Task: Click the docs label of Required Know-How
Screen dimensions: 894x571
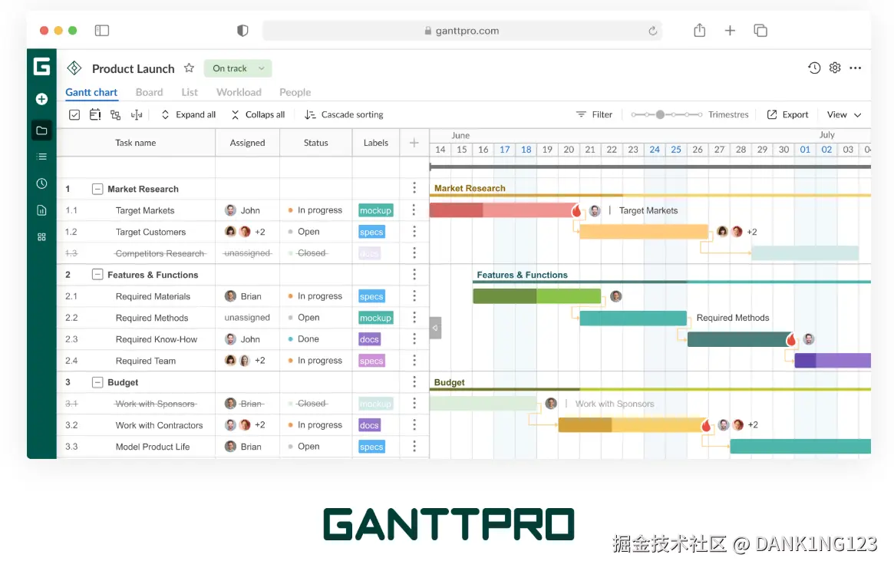Action: (369, 339)
